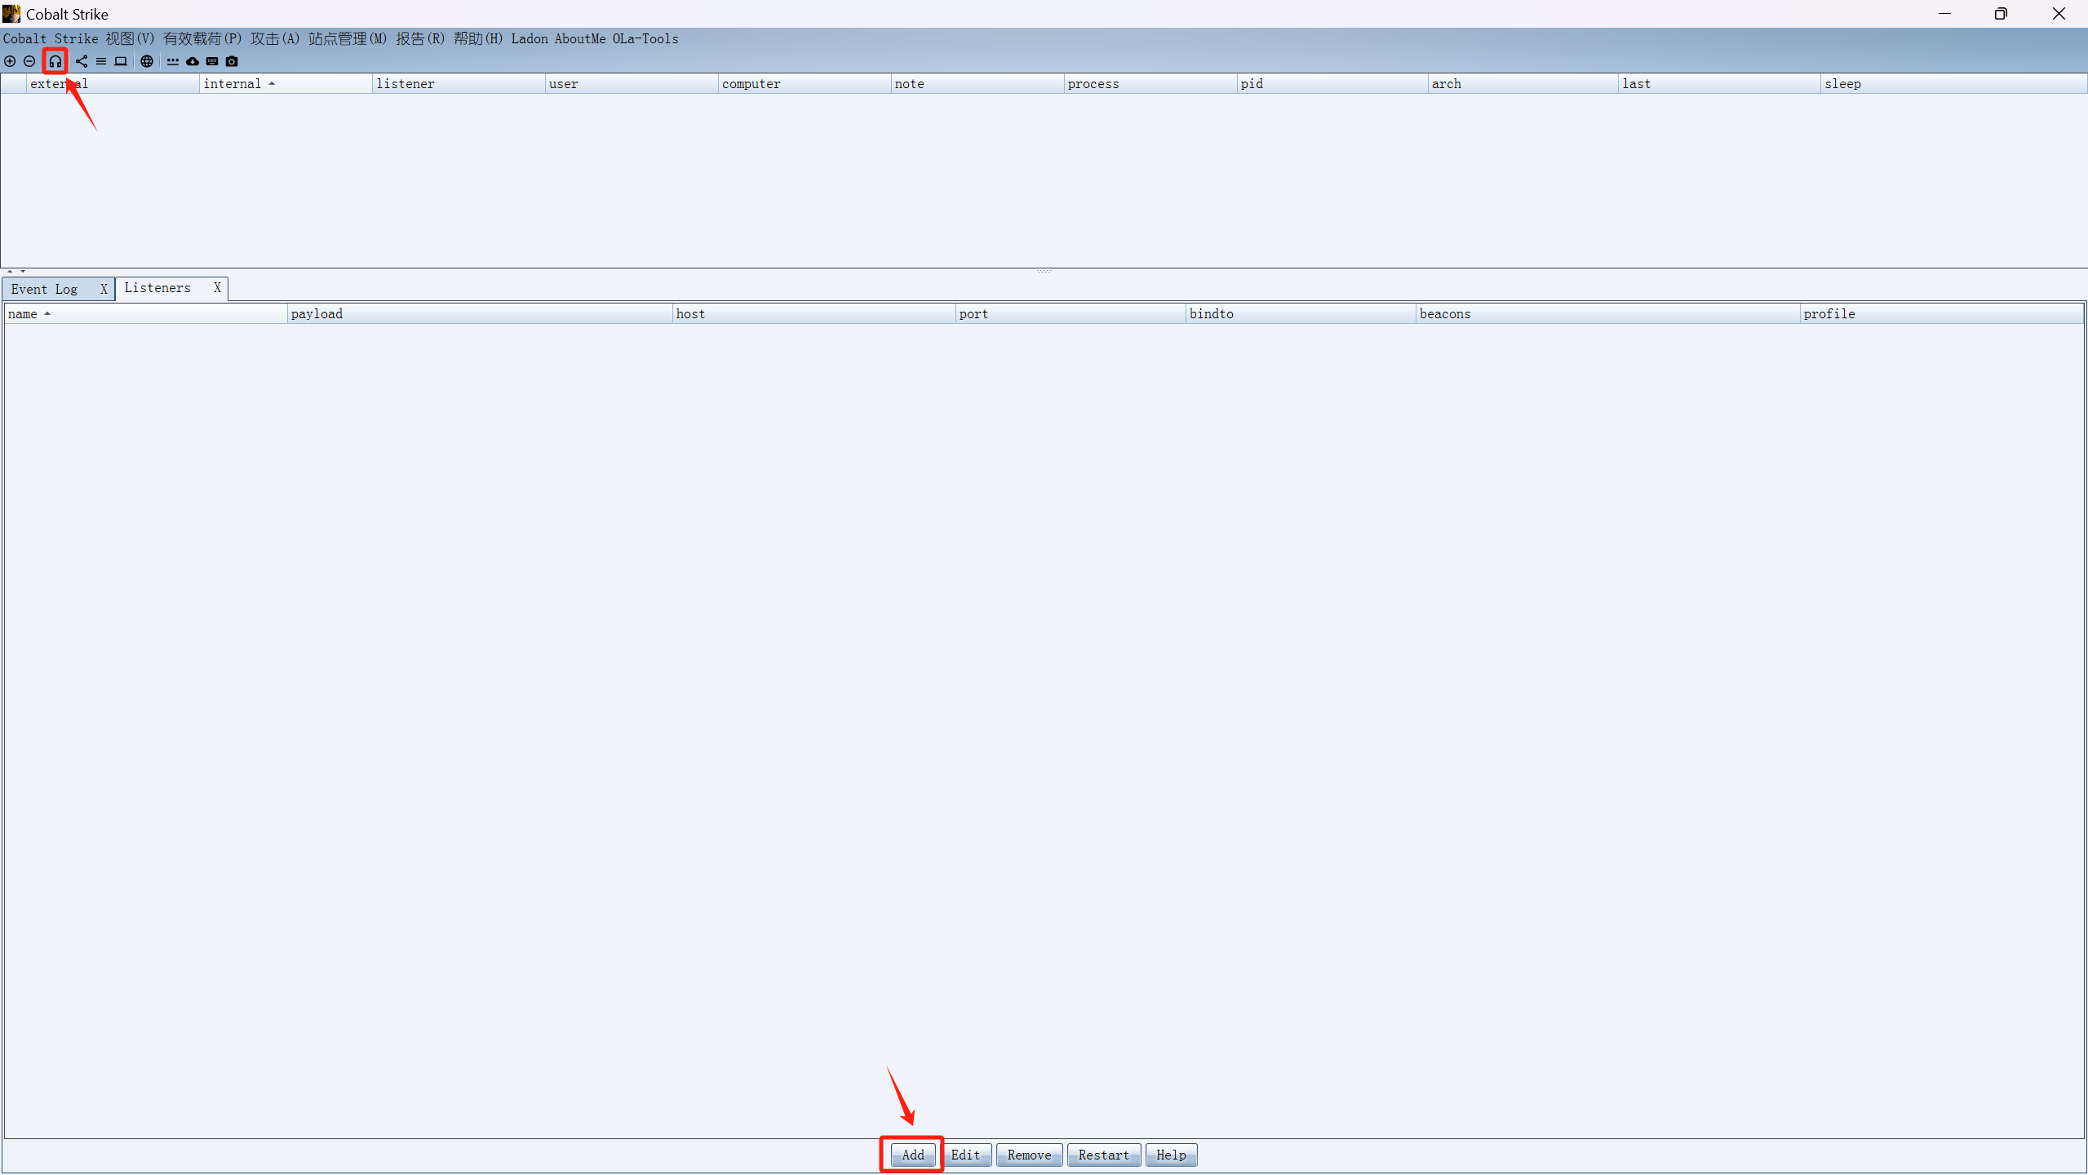Switch to pivot graph share icon

coord(82,61)
